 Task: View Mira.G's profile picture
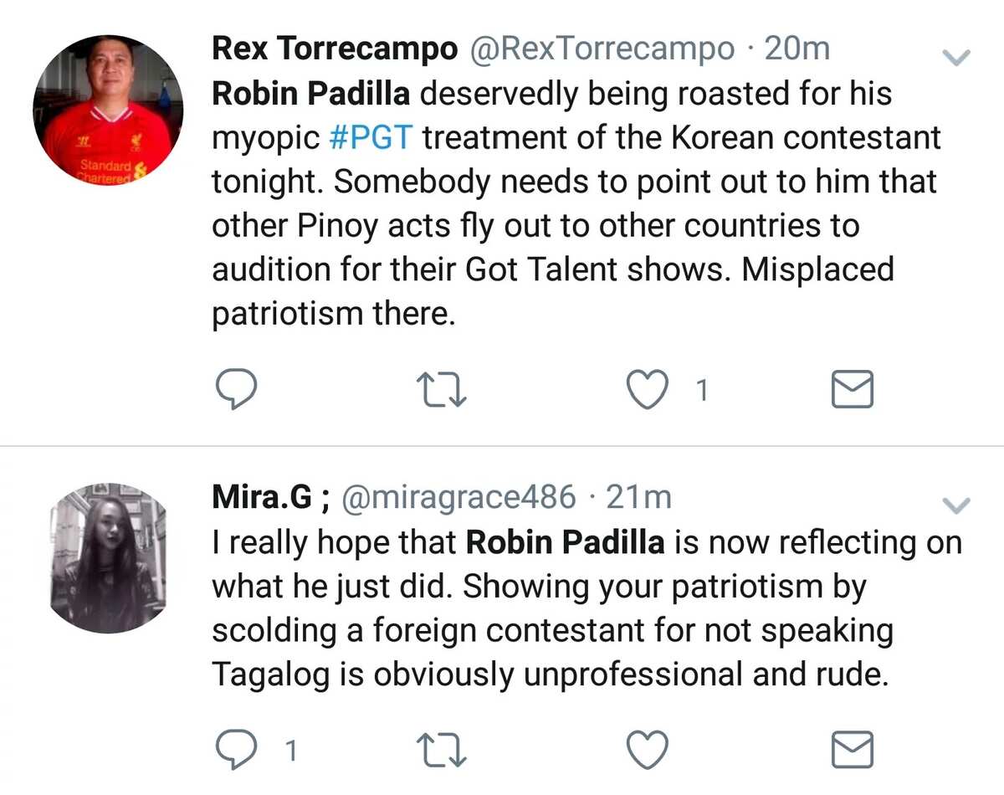108,558
